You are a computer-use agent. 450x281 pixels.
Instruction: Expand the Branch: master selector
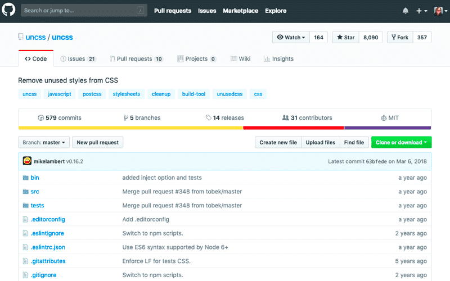(x=44, y=143)
